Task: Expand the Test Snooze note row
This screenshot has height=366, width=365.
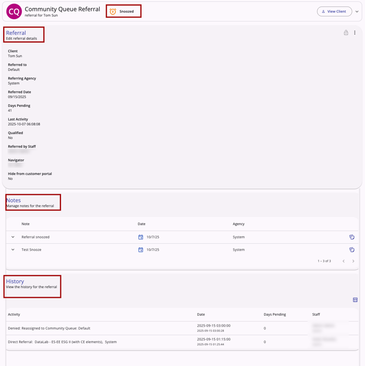Action: coord(13,250)
